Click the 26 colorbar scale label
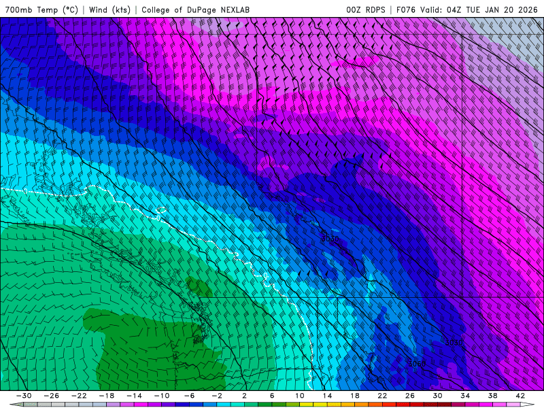 410,396
